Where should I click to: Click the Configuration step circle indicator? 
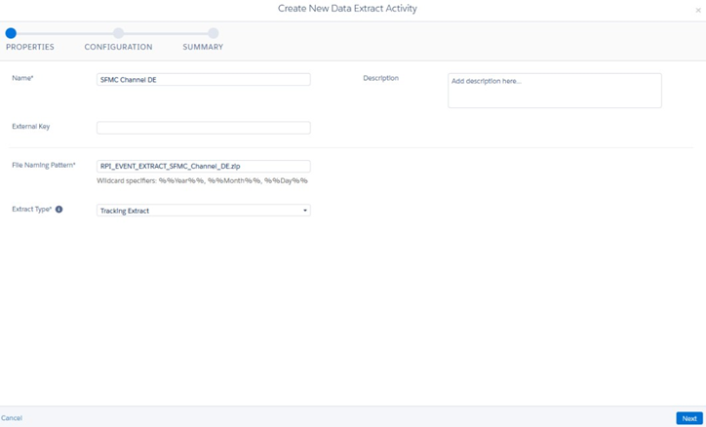(x=118, y=33)
